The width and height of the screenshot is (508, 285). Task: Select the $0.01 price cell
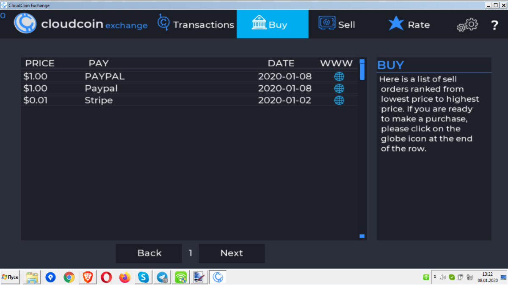[x=36, y=100]
